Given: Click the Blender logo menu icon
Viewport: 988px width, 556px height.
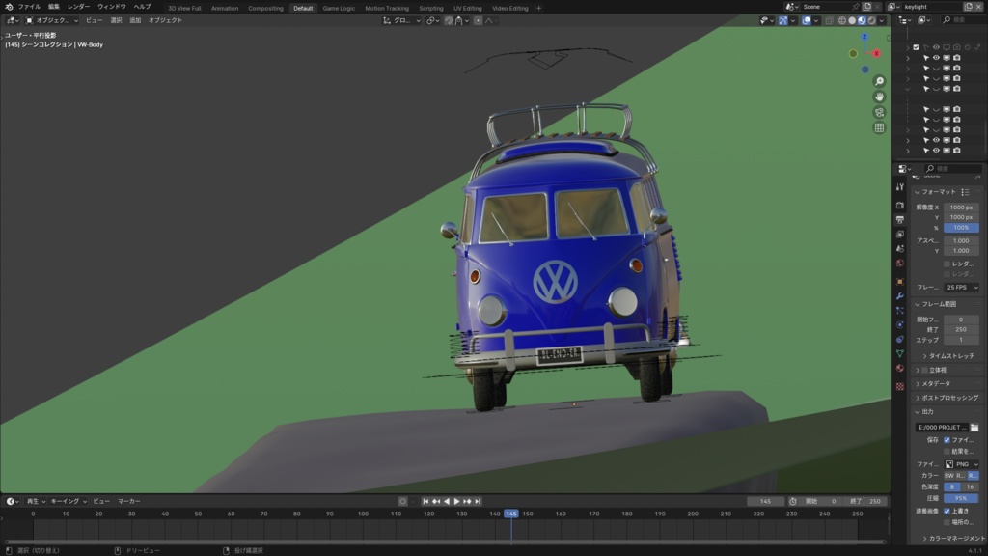Looking at the screenshot, I should (9, 7).
